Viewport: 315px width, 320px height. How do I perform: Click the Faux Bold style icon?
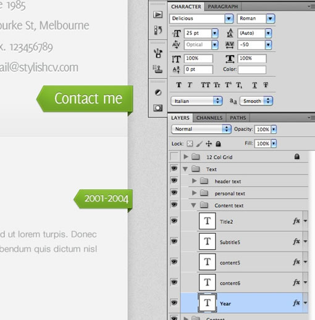[178, 84]
